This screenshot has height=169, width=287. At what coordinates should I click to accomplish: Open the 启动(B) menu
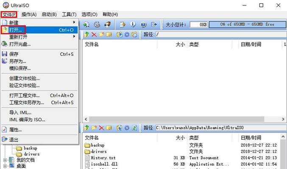(49, 14)
